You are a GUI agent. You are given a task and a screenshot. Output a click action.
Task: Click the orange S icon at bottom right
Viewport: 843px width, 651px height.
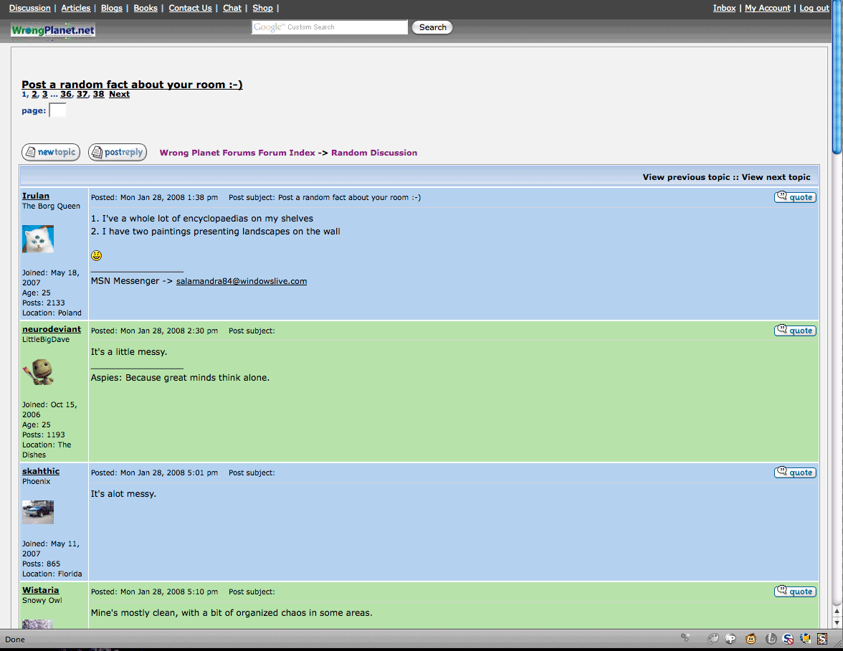tap(821, 638)
